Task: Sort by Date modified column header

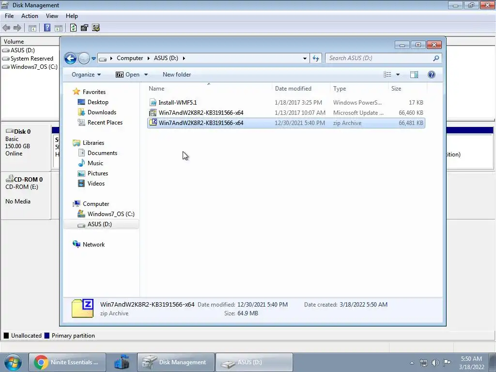Action: click(301, 89)
